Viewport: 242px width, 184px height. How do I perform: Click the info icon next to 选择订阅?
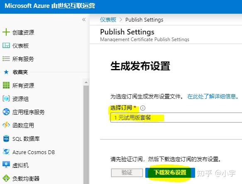click(x=143, y=108)
